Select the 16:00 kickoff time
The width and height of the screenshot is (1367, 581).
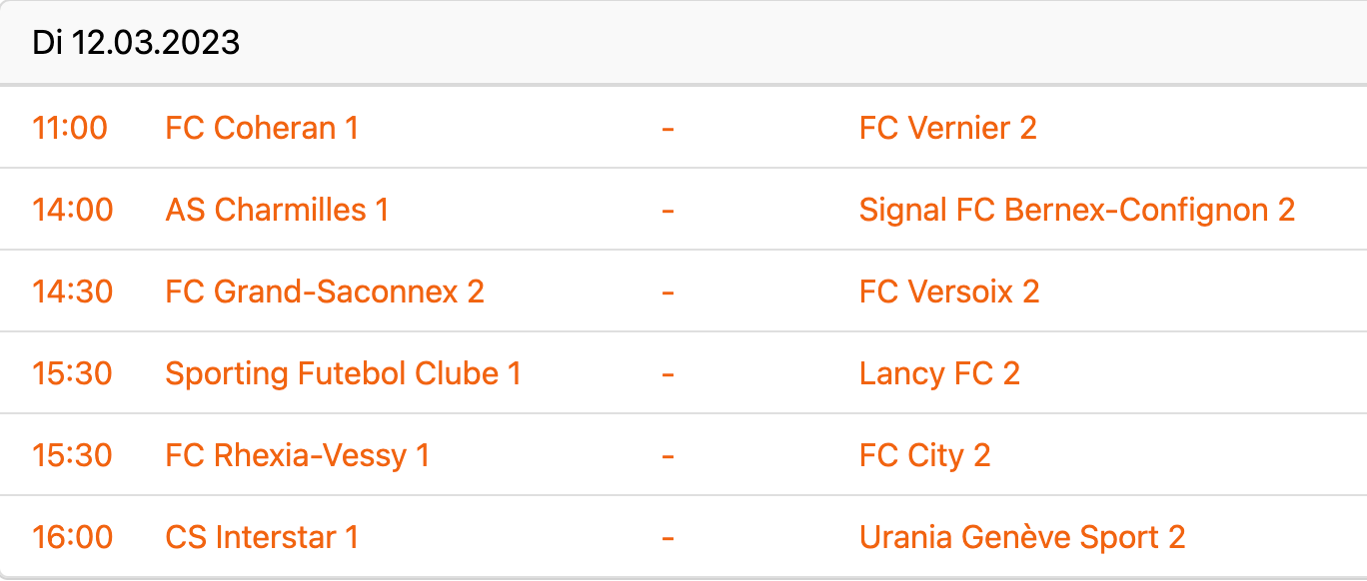click(x=72, y=537)
